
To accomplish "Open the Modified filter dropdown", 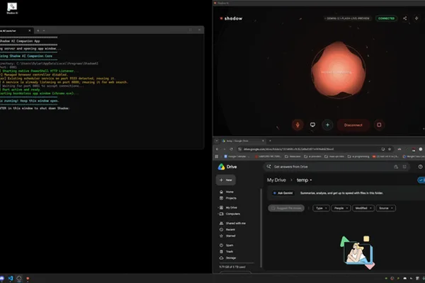I will pyautogui.click(x=363, y=208).
